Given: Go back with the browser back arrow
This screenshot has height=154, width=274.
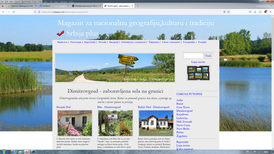Looking at the screenshot, I should pos(3,12).
